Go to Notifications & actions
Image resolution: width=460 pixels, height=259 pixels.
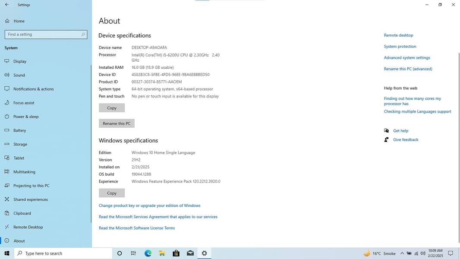[x=33, y=89]
